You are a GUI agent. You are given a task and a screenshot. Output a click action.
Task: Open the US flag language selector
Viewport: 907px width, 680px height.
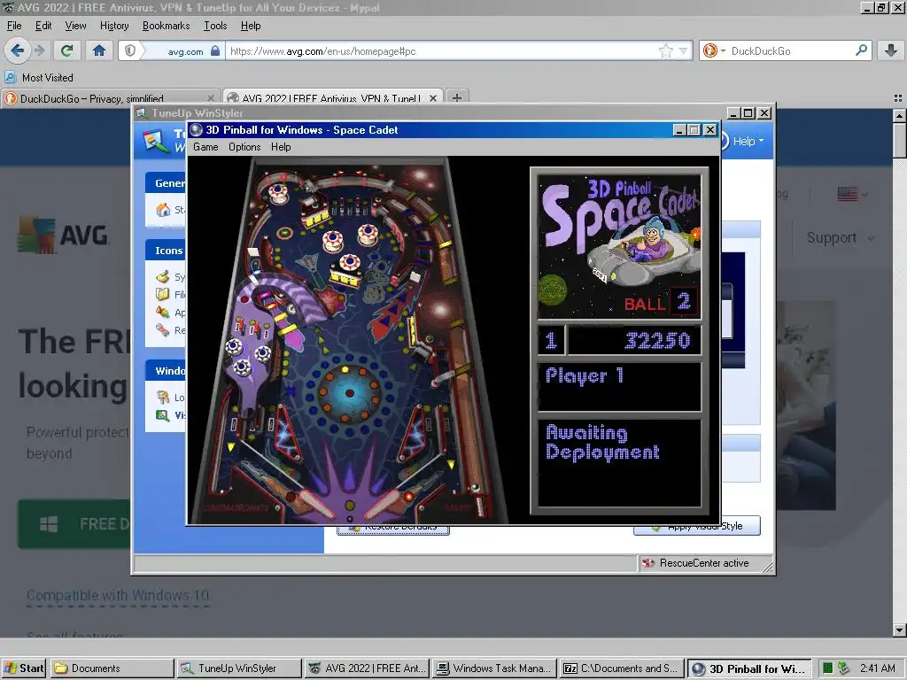pyautogui.click(x=853, y=194)
